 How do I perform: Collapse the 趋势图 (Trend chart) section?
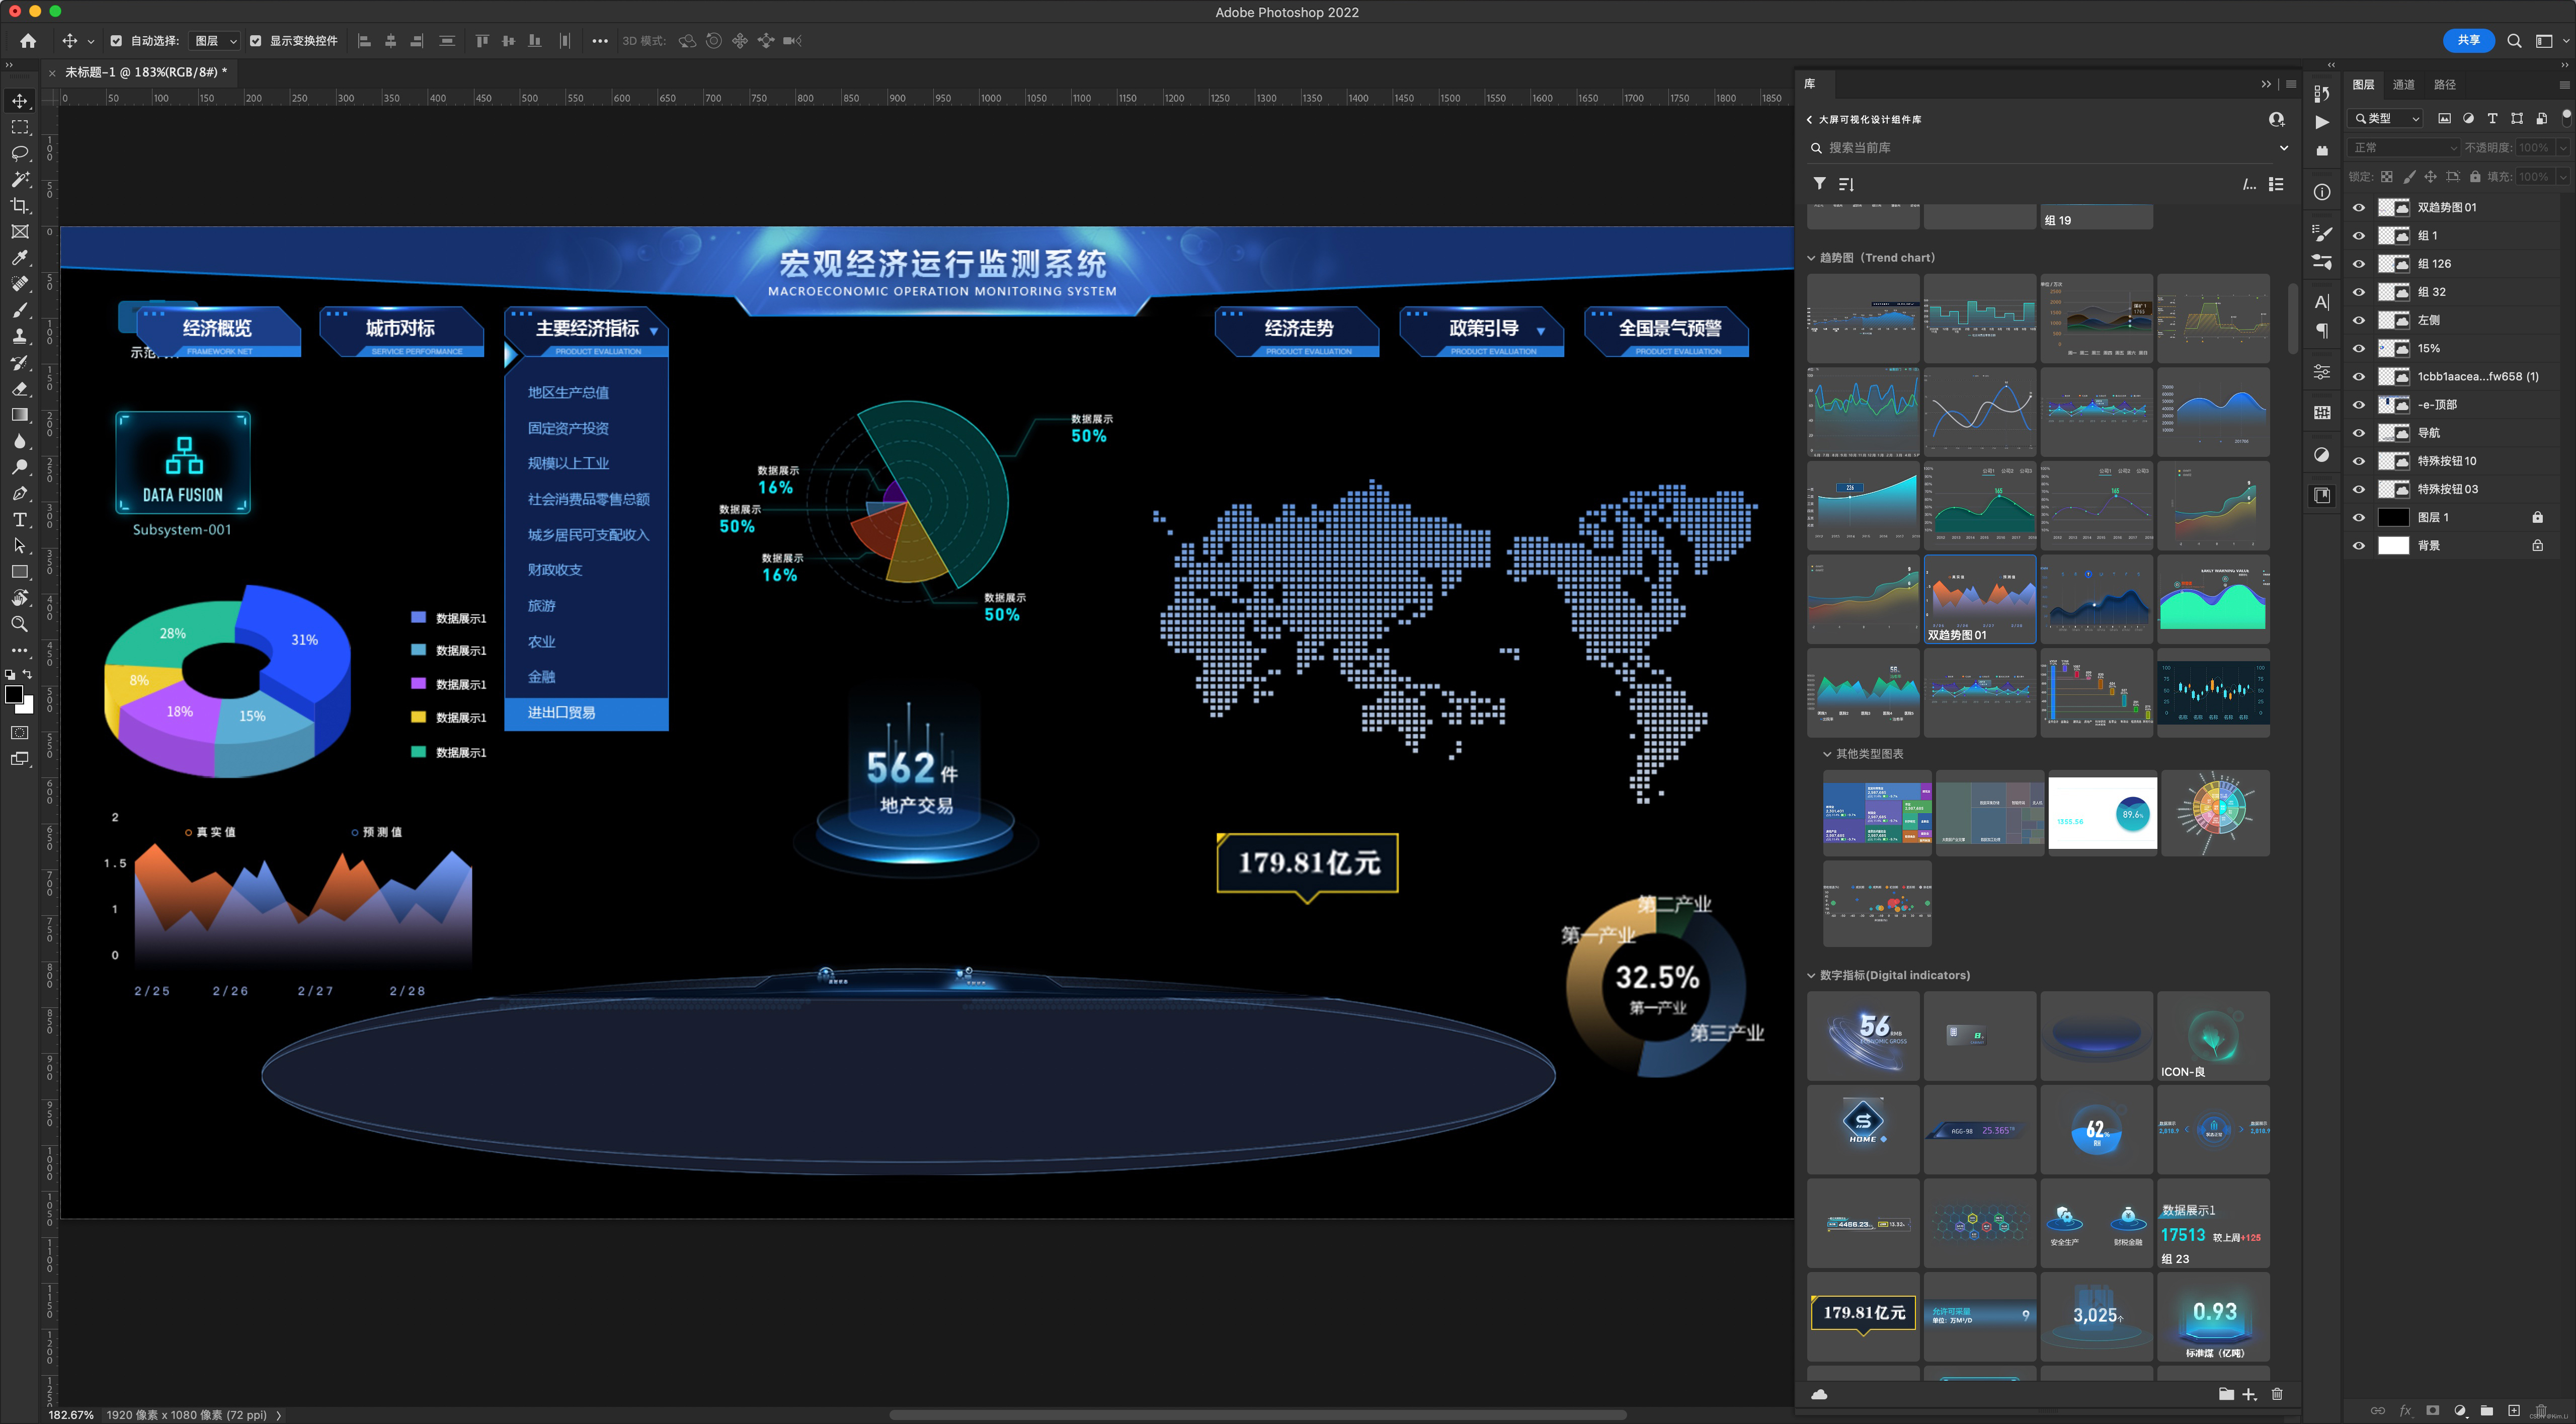(1811, 258)
